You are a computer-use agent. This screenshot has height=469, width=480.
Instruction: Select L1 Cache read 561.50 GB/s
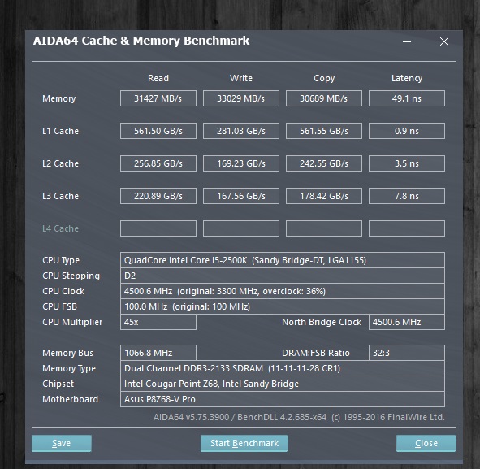pyautogui.click(x=158, y=131)
